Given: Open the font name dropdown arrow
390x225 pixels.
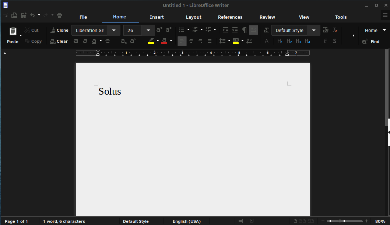Looking at the screenshot, I should [114, 30].
